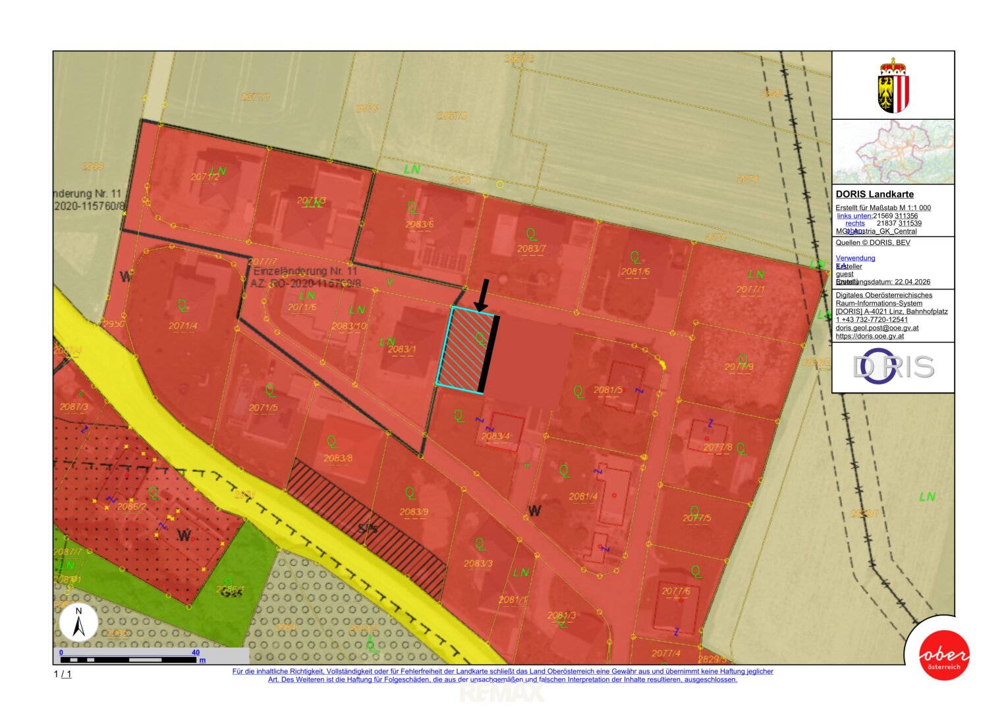
Task: Click the DORIS logo in the sidebar
Action: click(893, 367)
